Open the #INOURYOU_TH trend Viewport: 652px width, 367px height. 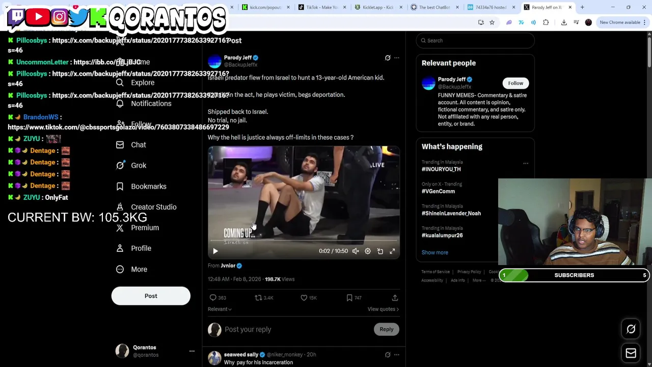tap(441, 169)
